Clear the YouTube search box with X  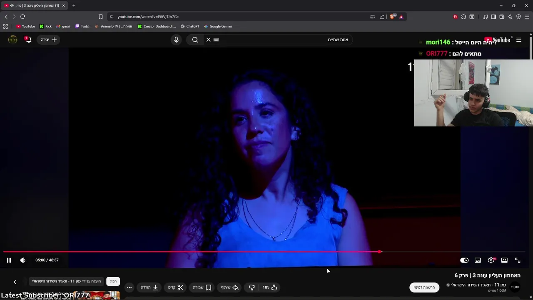point(209,40)
